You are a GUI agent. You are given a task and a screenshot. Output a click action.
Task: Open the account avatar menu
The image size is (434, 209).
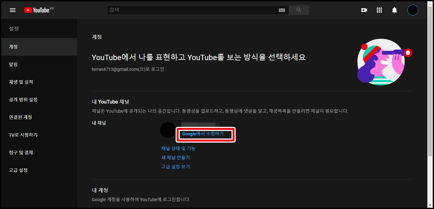pos(413,10)
